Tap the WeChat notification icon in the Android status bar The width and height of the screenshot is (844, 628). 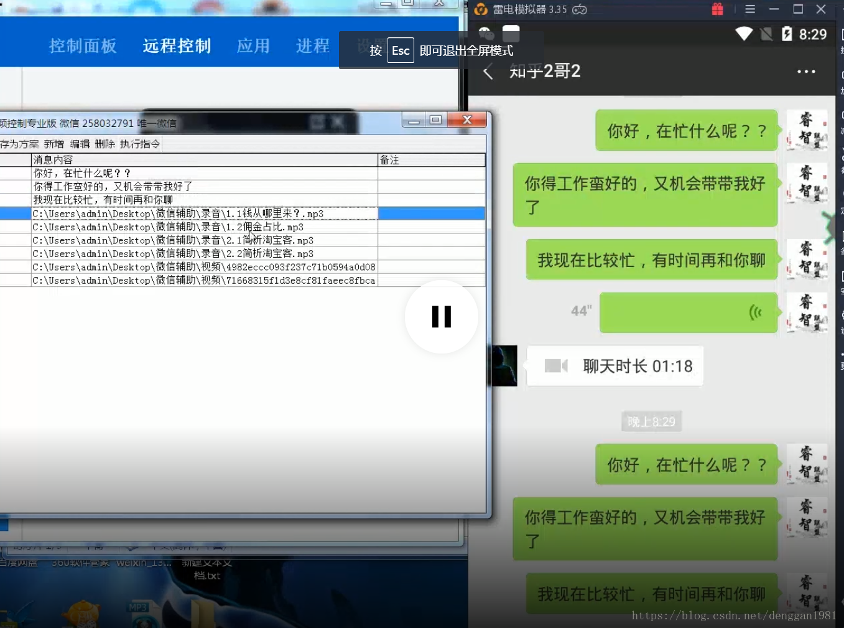coord(486,34)
